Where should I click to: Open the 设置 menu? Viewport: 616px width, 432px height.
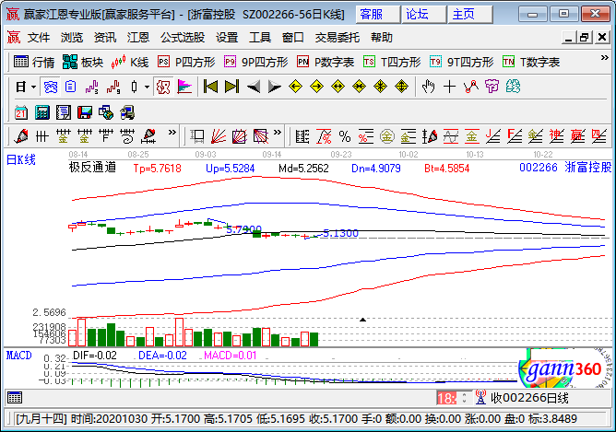tap(227, 38)
